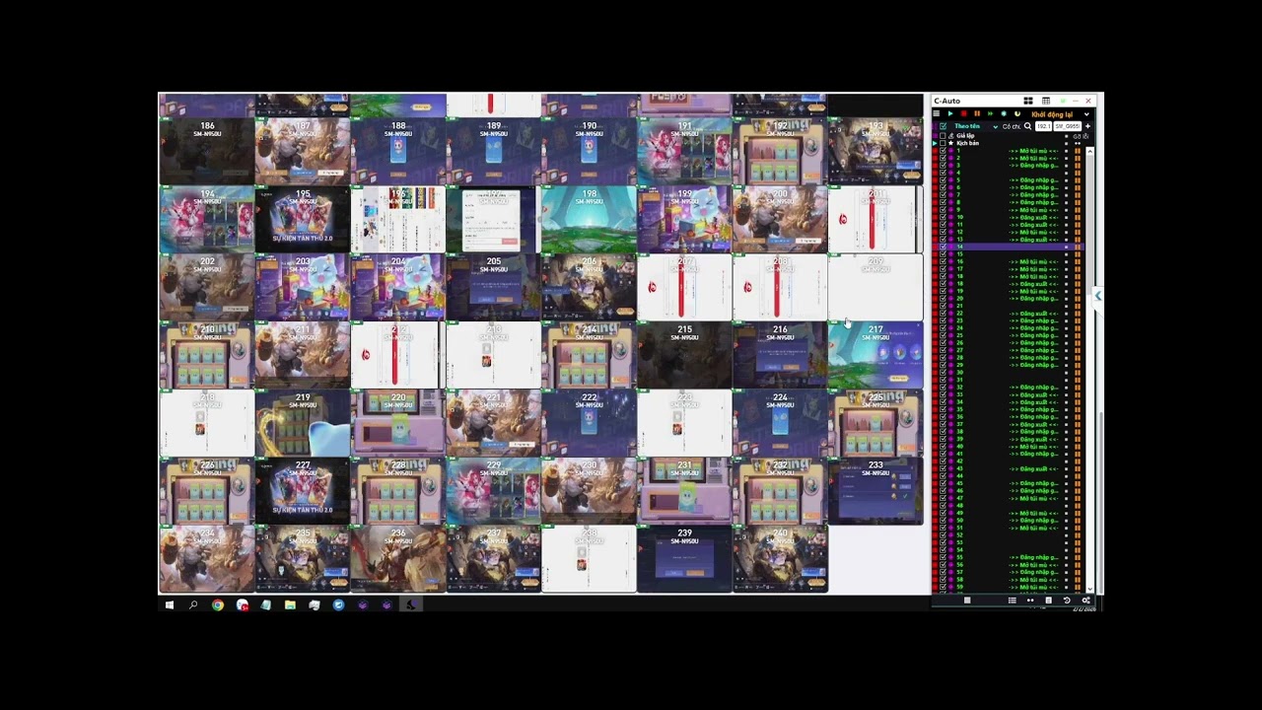This screenshot has height=710, width=1262.
Task: Click the square icon in C-Auto bottom bar
Action: pyautogui.click(x=967, y=600)
